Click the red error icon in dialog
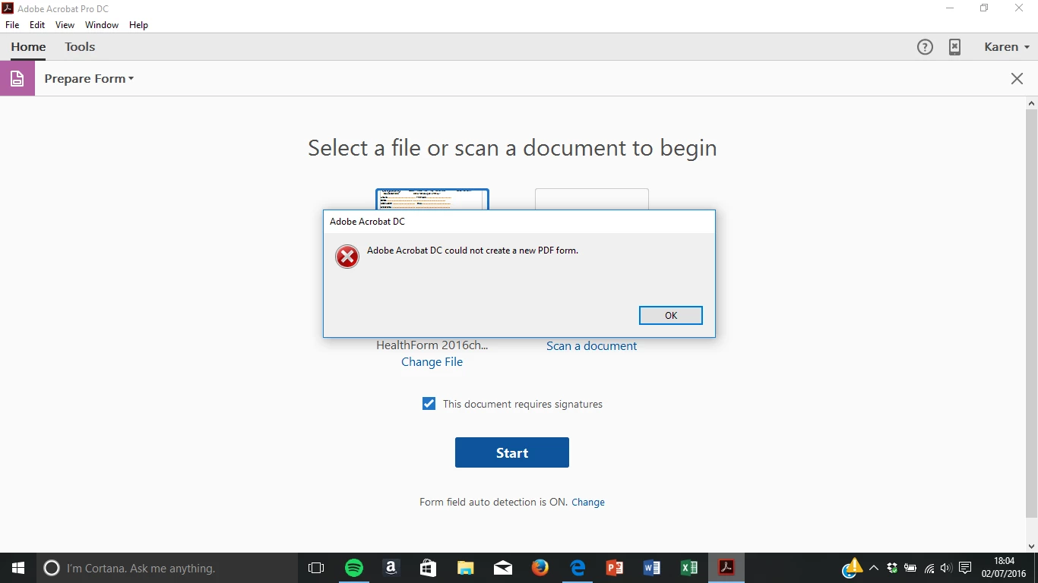The width and height of the screenshot is (1038, 583). coord(347,257)
